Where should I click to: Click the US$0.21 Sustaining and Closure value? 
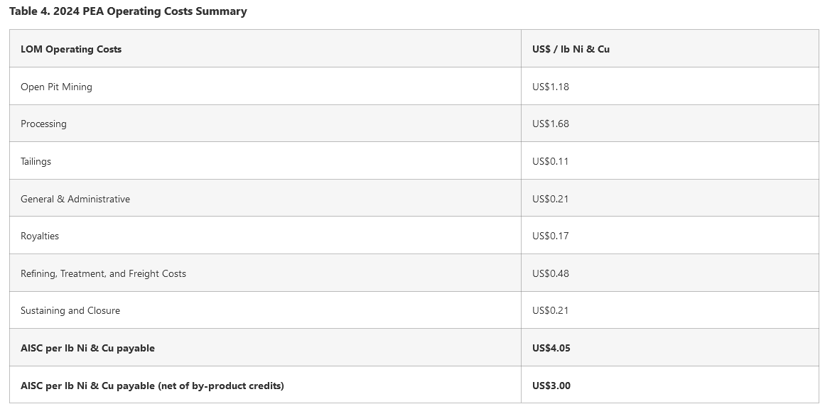550,310
